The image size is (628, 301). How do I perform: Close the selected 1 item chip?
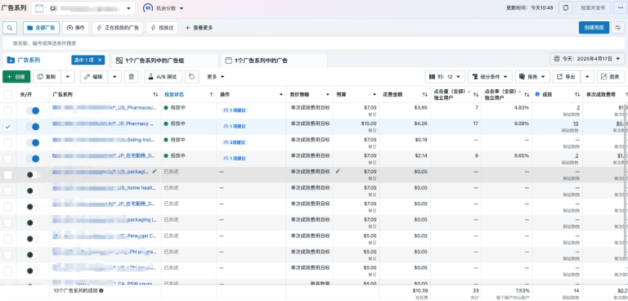pyautogui.click(x=100, y=61)
